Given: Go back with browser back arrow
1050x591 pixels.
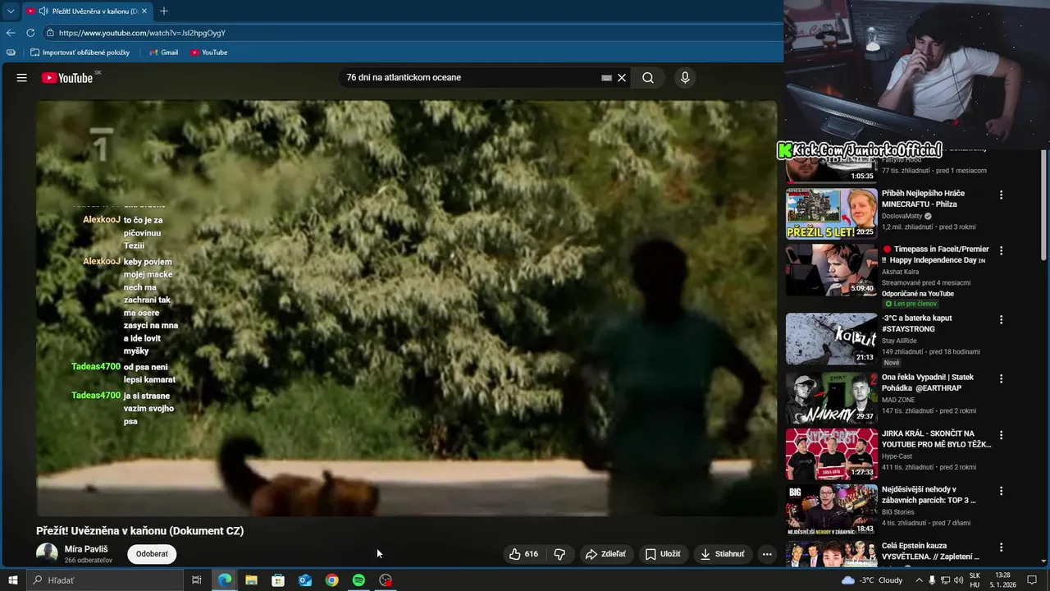Looking at the screenshot, I should (11, 33).
